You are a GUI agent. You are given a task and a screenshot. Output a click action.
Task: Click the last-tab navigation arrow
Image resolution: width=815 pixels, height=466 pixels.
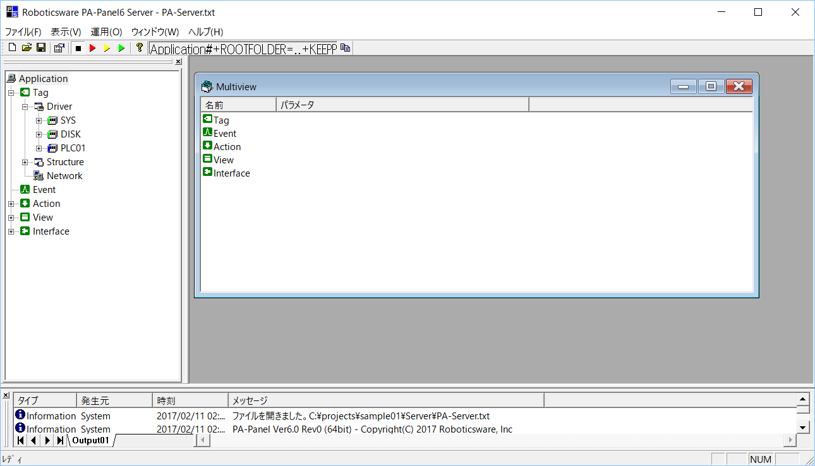click(x=60, y=440)
